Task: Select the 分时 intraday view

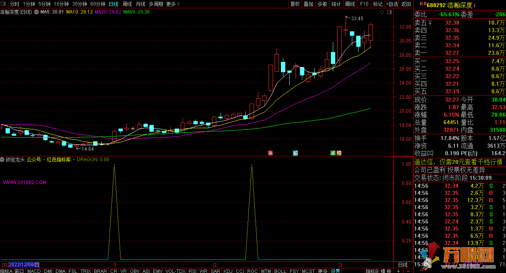Action: click(x=14, y=4)
